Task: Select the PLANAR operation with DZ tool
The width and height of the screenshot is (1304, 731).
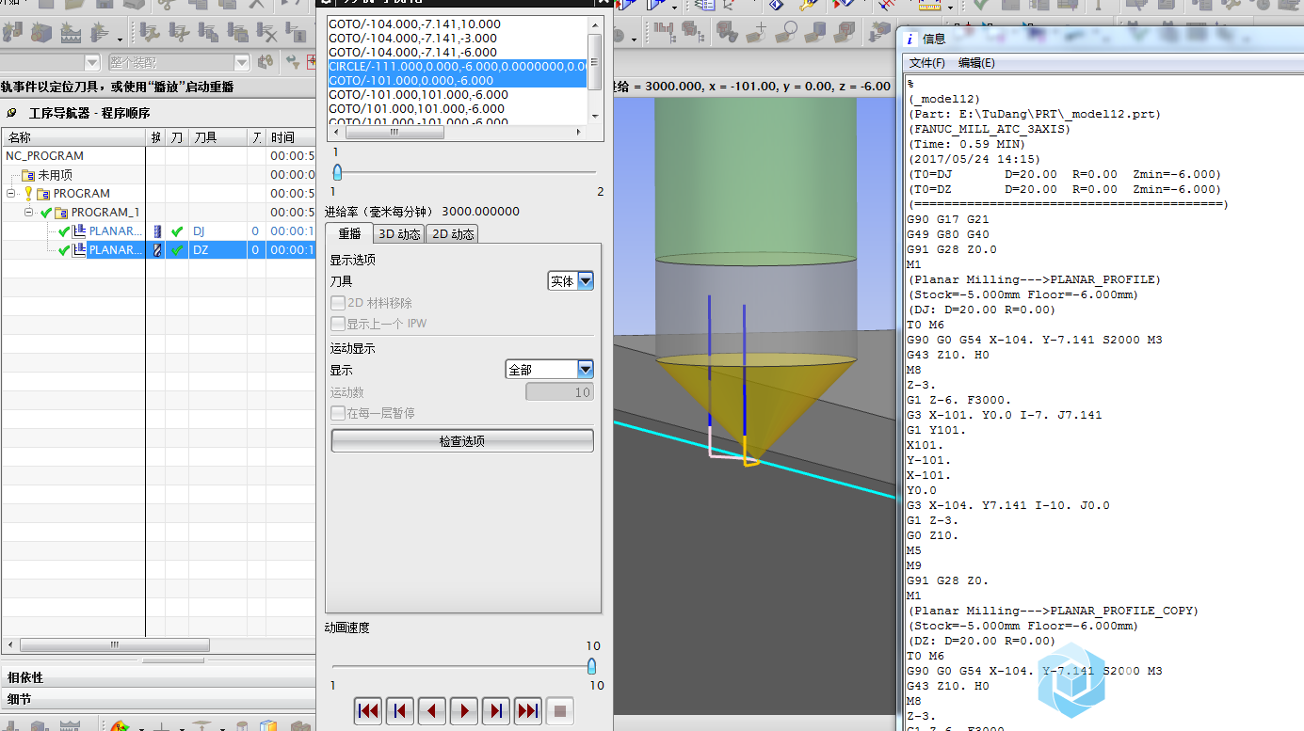Action: pos(116,250)
